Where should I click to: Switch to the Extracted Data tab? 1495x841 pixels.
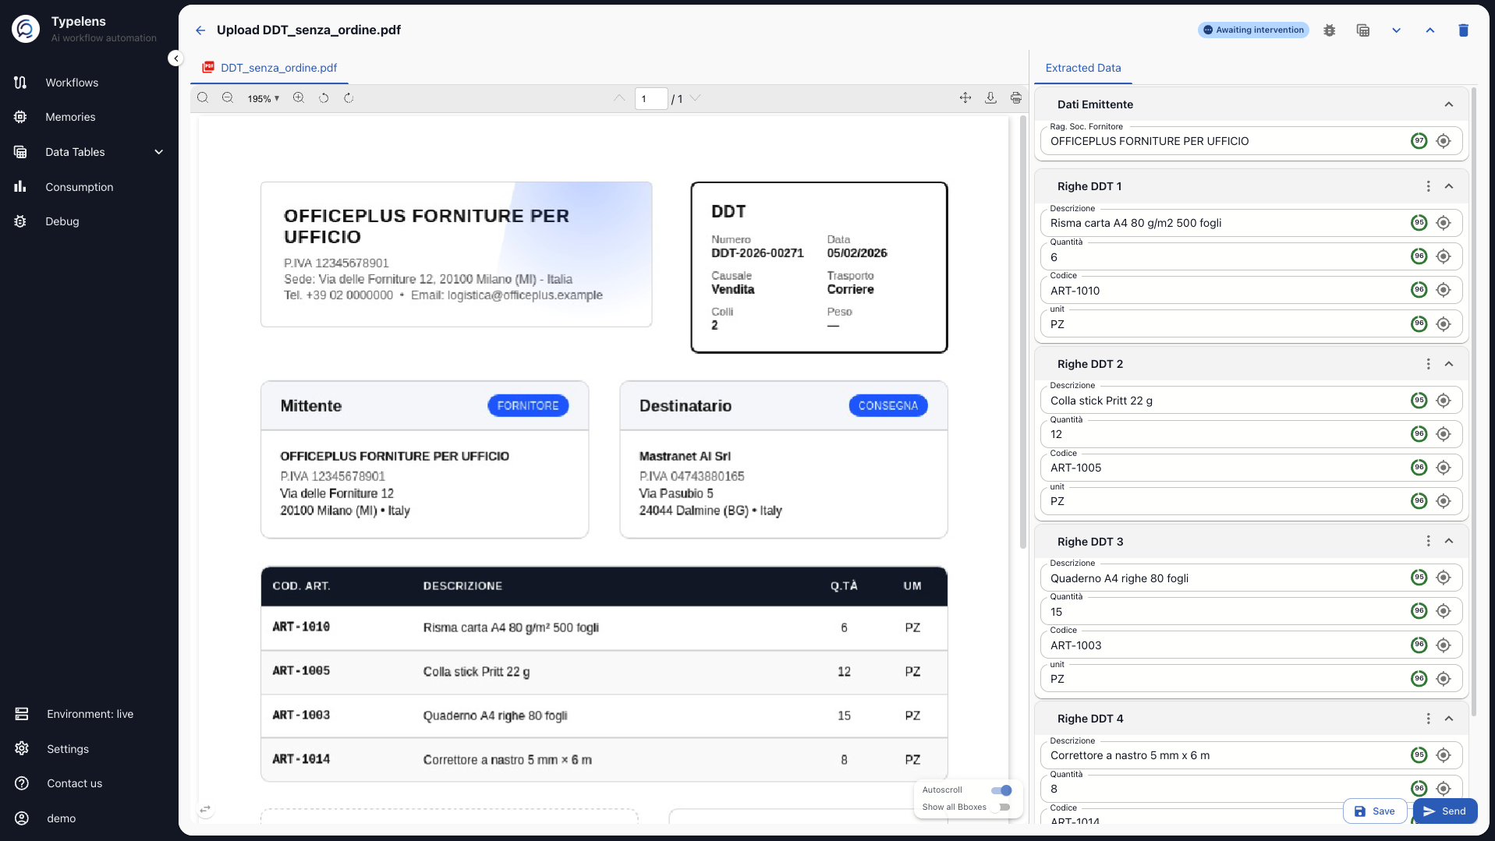(1082, 68)
